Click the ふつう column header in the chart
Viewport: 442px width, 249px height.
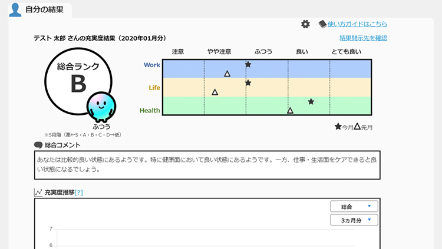263,52
